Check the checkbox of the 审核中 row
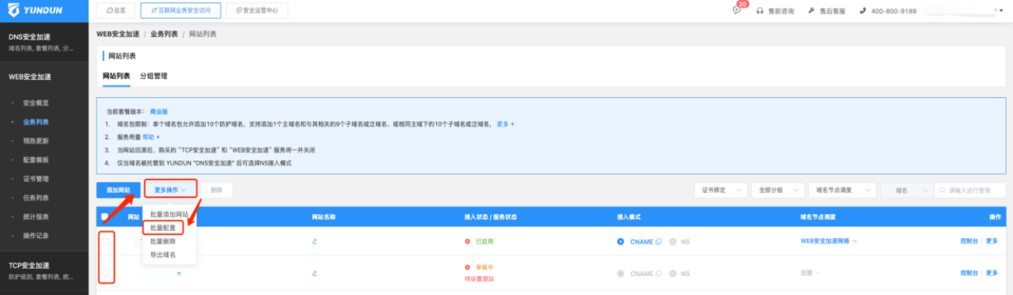Viewport: 1013px width, 295px height. [x=106, y=274]
